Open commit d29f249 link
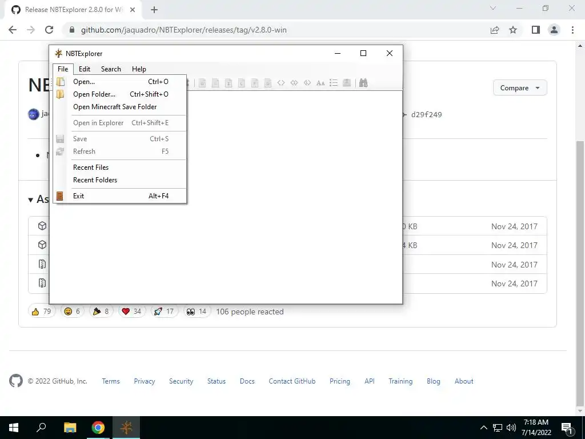Viewport: 585px width, 439px height. pyautogui.click(x=426, y=114)
